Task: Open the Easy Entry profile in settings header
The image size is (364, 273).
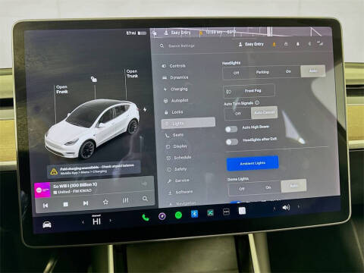Action: pos(251,44)
